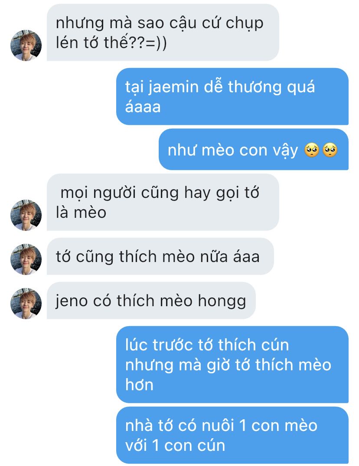Select gray bubble "tớ cũng thích mèo nữa áaa"
359x466 pixels.
coord(160,256)
